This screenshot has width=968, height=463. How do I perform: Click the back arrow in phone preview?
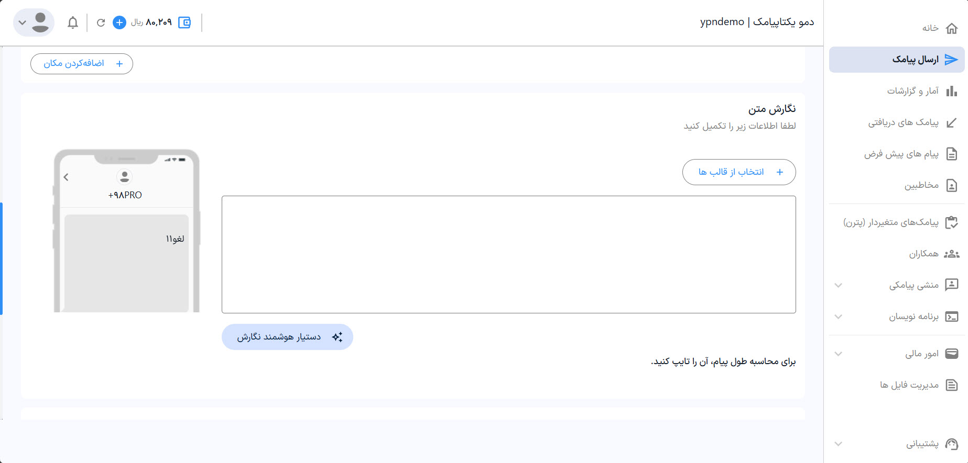pos(66,177)
